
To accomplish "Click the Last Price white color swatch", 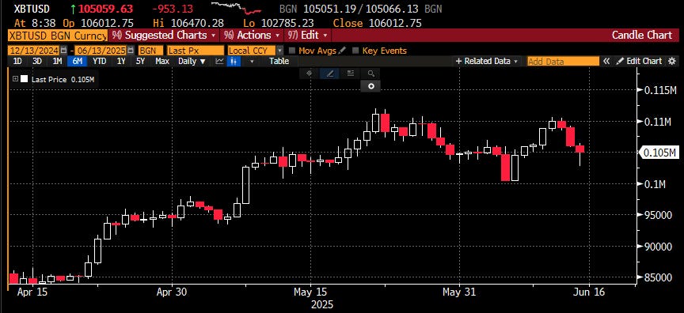I will point(24,79).
